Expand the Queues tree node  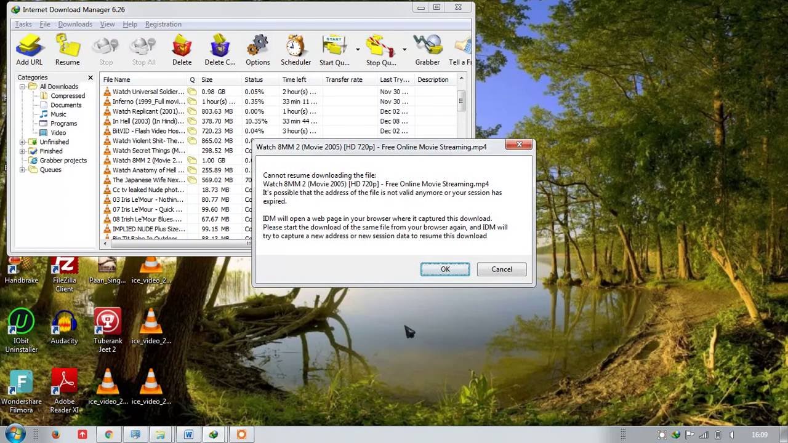(23, 170)
